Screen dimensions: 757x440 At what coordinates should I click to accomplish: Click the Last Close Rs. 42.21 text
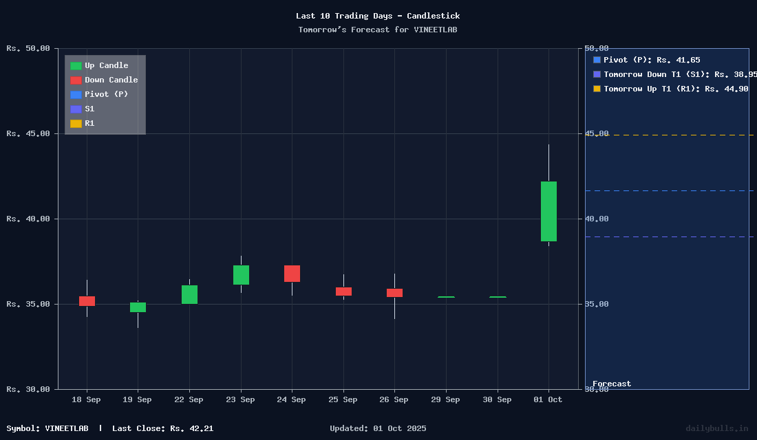(x=162, y=428)
